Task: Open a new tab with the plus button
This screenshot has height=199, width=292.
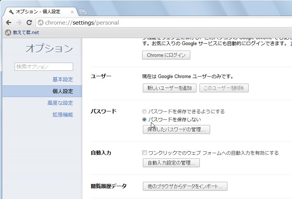Action: pyautogui.click(x=83, y=12)
